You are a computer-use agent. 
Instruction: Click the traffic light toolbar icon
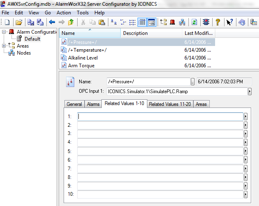[206, 22]
